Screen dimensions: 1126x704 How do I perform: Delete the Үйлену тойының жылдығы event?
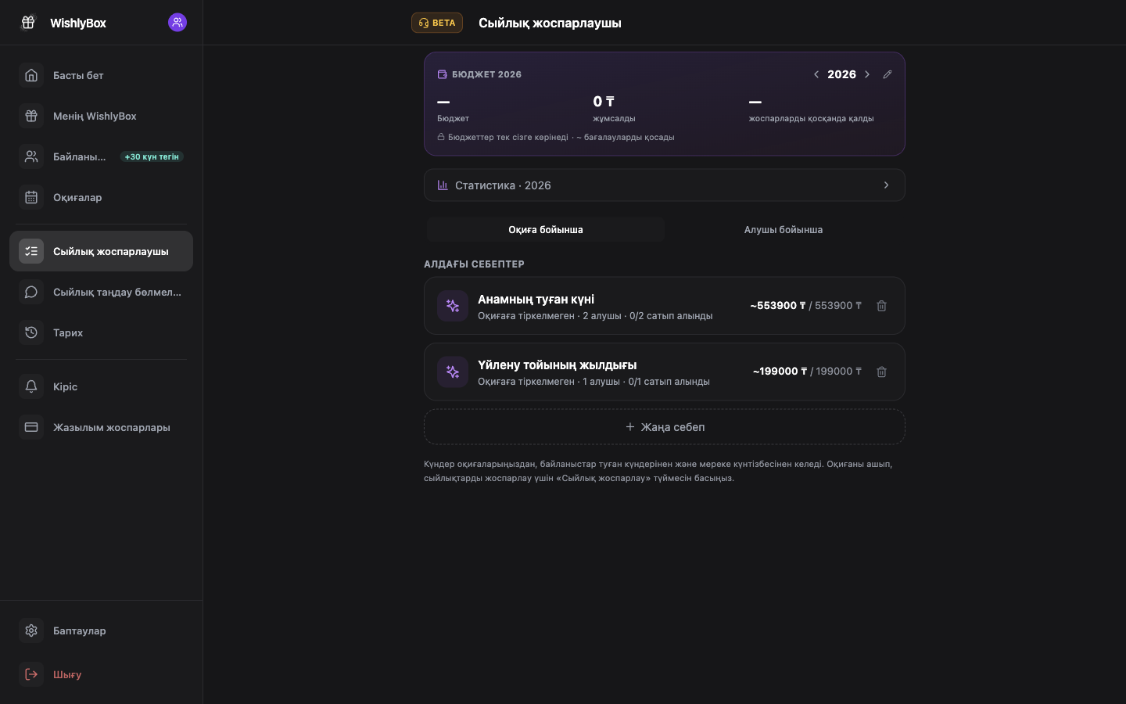(x=881, y=372)
